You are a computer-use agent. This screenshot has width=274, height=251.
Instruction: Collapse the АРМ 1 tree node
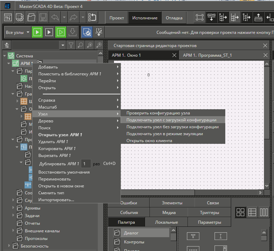(x=9, y=64)
